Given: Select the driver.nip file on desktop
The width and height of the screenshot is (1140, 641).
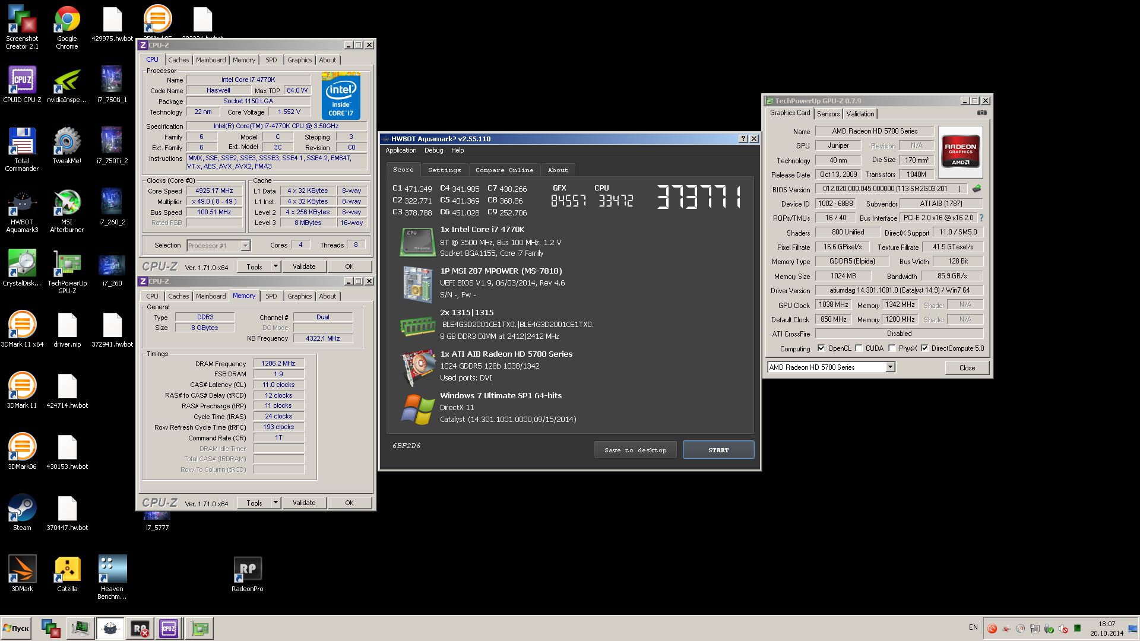Looking at the screenshot, I should click(67, 329).
